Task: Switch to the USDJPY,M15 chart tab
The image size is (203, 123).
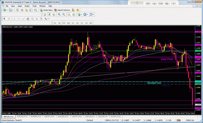Action: 77,116
